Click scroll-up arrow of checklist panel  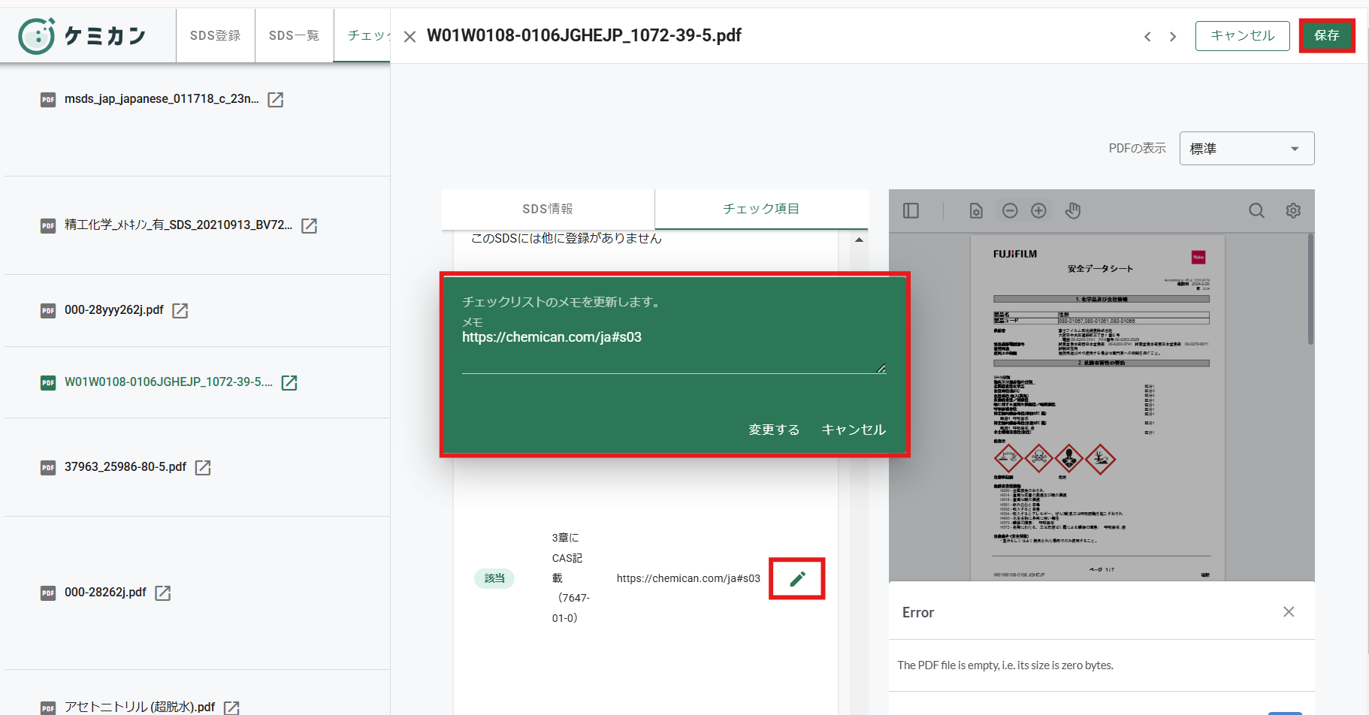tap(859, 240)
